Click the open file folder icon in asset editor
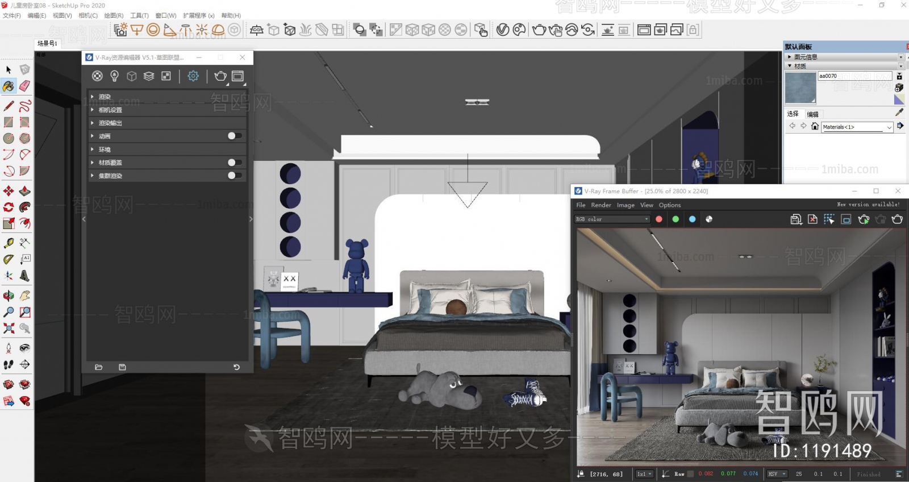909x482 pixels. tap(99, 367)
